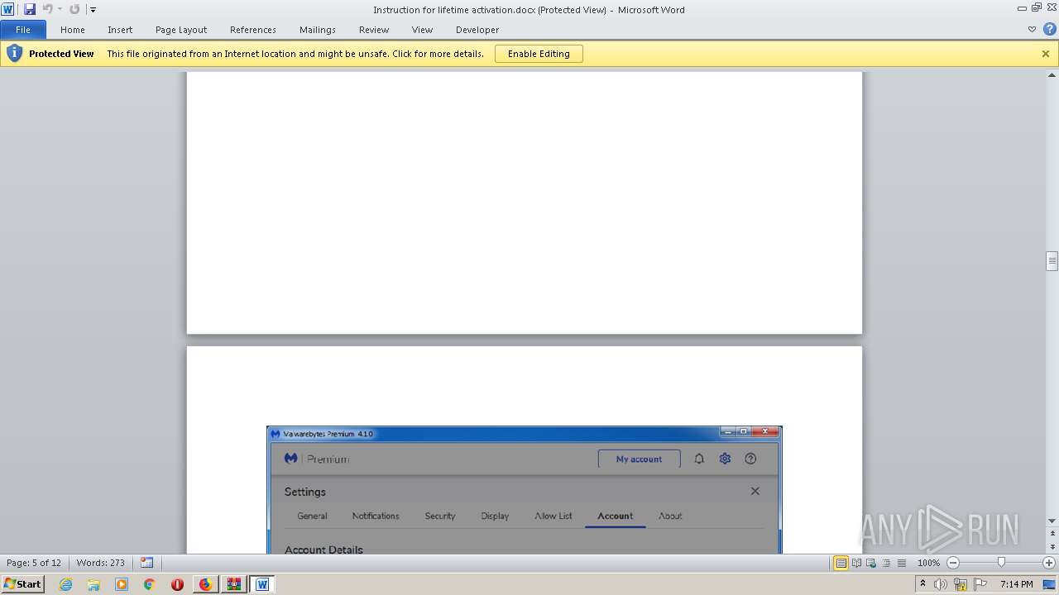Open Microsoft Word Help icon
This screenshot has width=1059, height=595.
[x=1049, y=29]
